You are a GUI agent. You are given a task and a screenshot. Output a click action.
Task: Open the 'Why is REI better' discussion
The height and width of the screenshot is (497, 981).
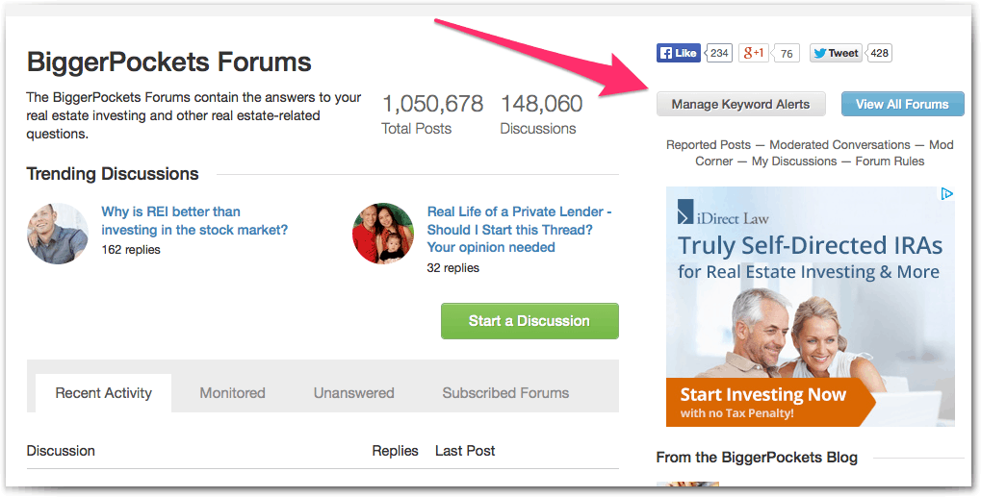194,220
